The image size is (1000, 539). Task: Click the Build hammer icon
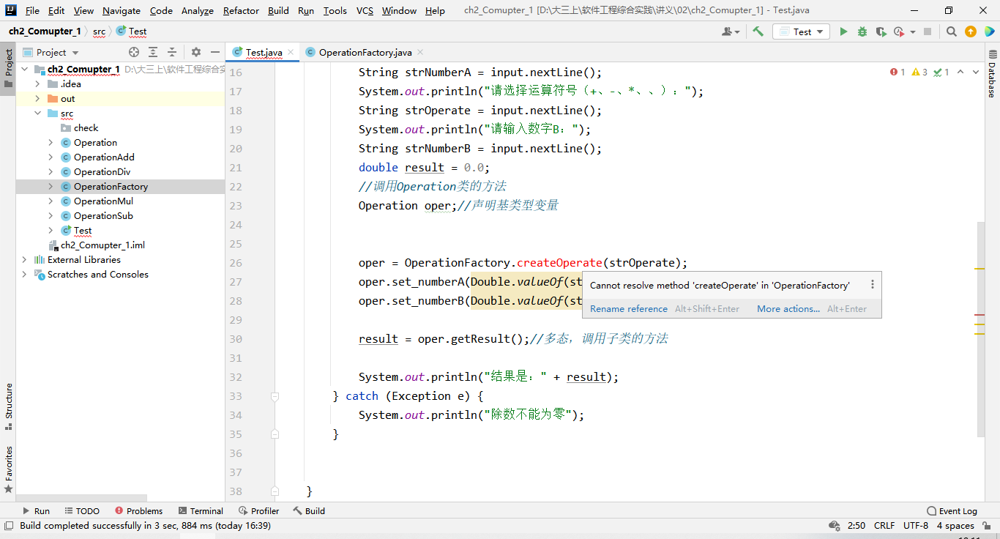coord(758,31)
